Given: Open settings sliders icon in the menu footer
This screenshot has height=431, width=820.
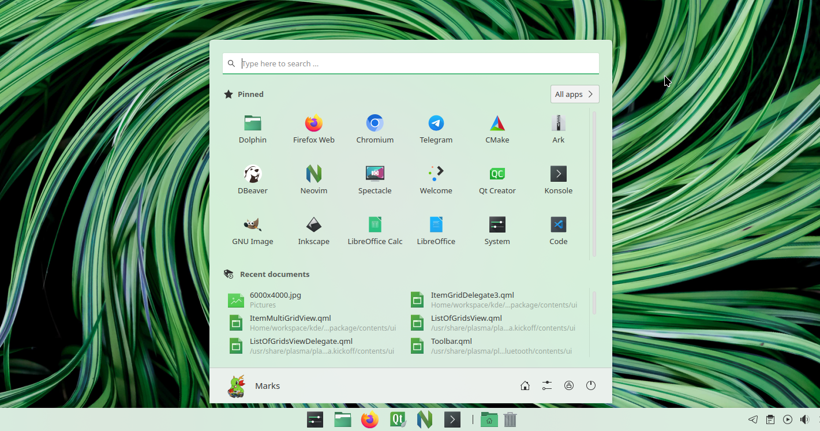Looking at the screenshot, I should (547, 385).
